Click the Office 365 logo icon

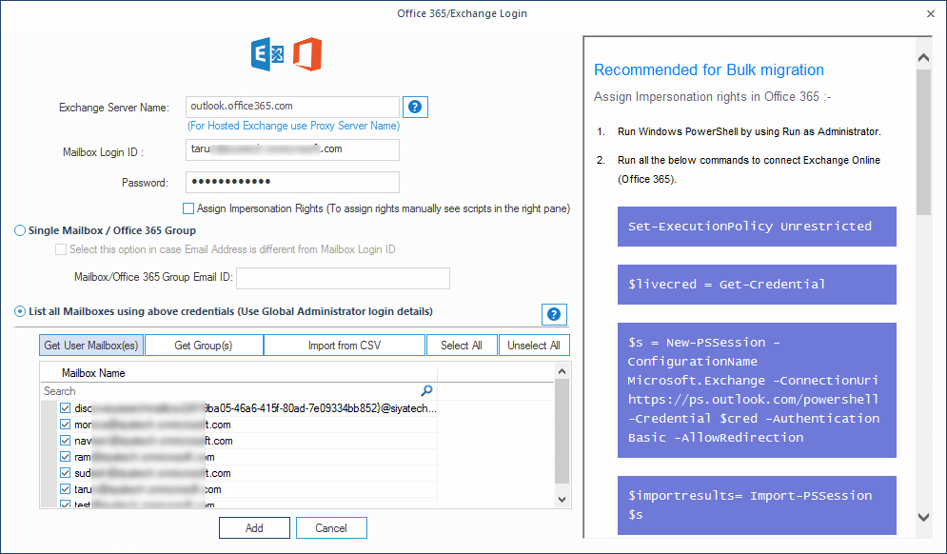tap(306, 55)
